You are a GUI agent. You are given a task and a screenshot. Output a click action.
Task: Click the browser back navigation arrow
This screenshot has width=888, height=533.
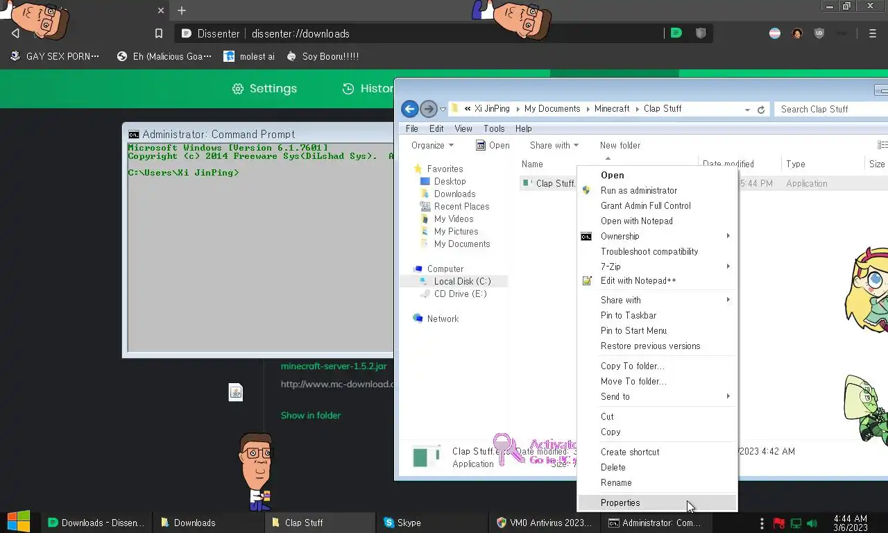pos(15,33)
